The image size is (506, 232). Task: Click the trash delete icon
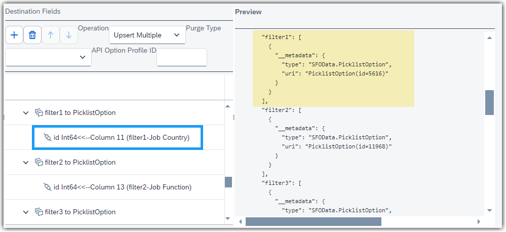click(x=32, y=35)
